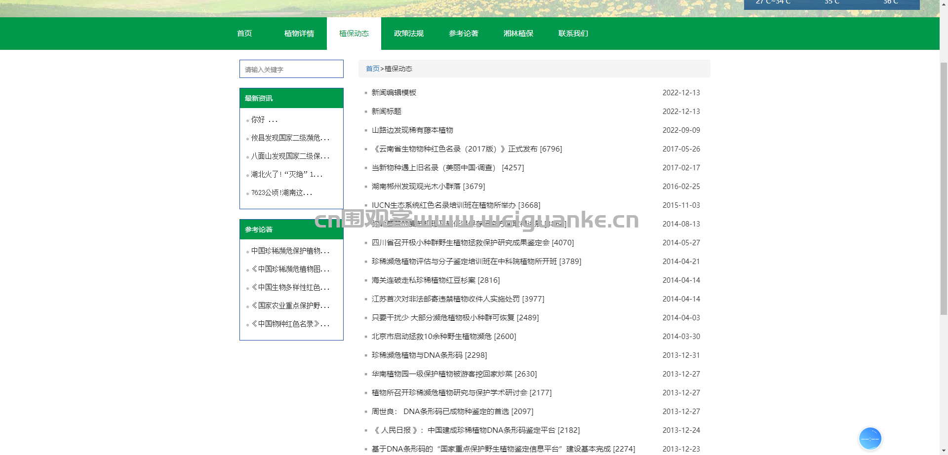948x455 pixels.
Task: Open 周世良 DNA条形码 article
Action: [x=452, y=412]
